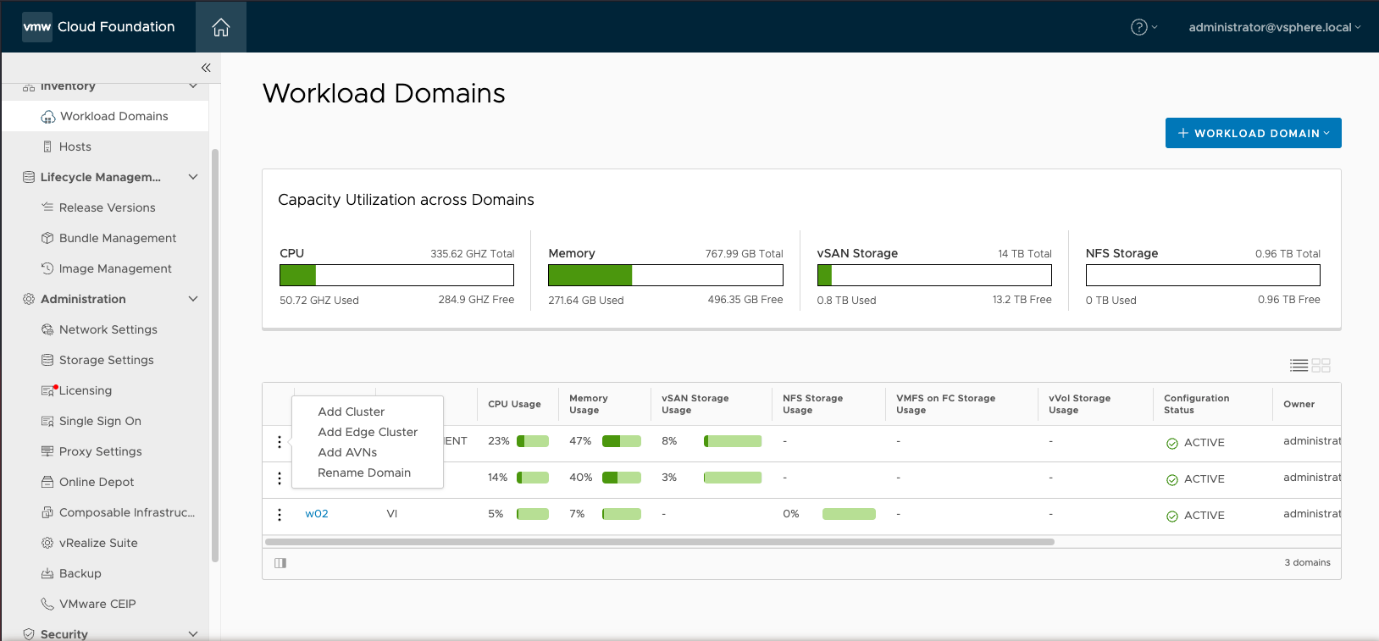Click the Bundle Management box icon
1379x641 pixels.
pyautogui.click(x=48, y=238)
